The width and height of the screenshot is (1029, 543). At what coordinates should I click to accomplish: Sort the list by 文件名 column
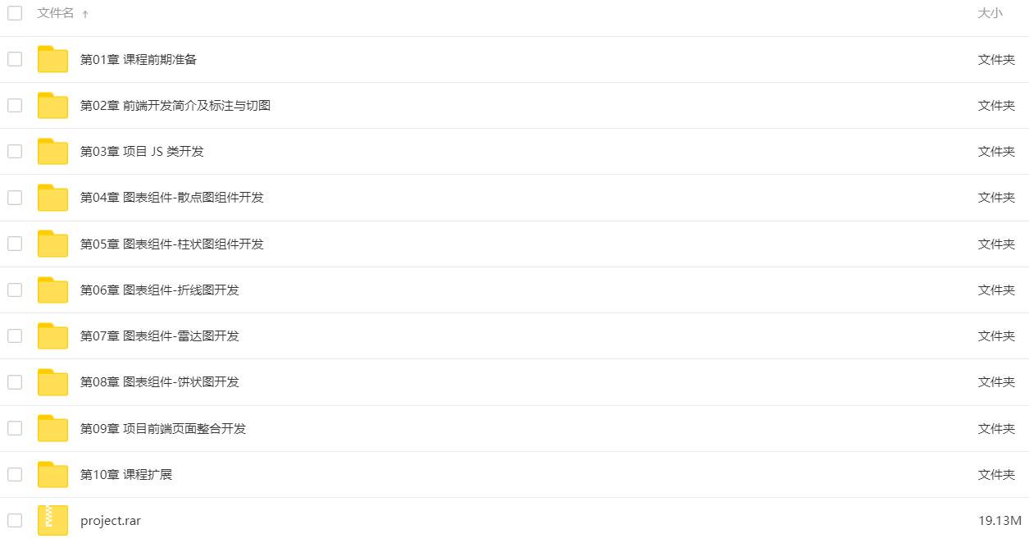(x=56, y=13)
